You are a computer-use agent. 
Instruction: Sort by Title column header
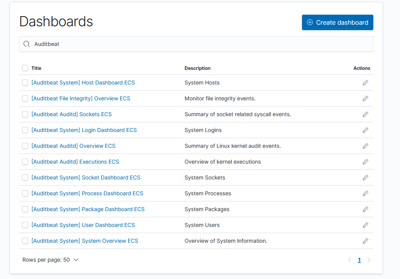tap(36, 68)
